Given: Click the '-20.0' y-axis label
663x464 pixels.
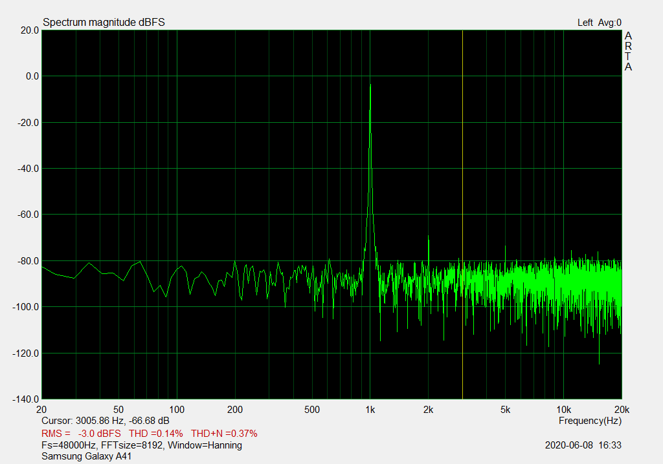Looking at the screenshot, I should point(28,123).
